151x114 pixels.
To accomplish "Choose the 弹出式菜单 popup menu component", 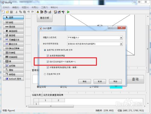I will [x=13, y=48].
